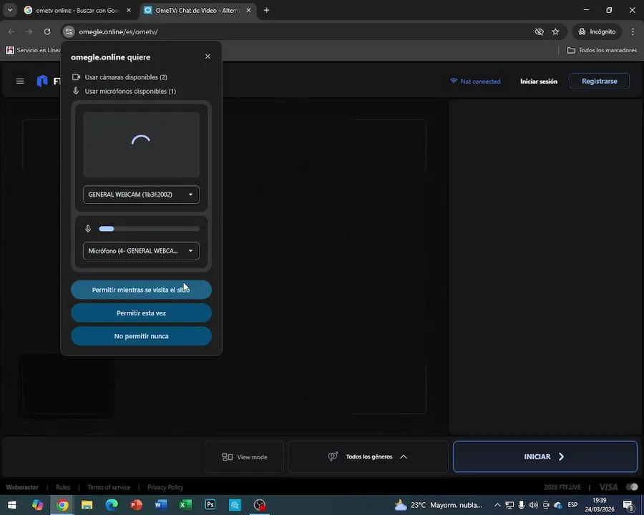Click No permitir nunca
Image resolution: width=644 pixels, height=515 pixels.
pyautogui.click(x=141, y=336)
